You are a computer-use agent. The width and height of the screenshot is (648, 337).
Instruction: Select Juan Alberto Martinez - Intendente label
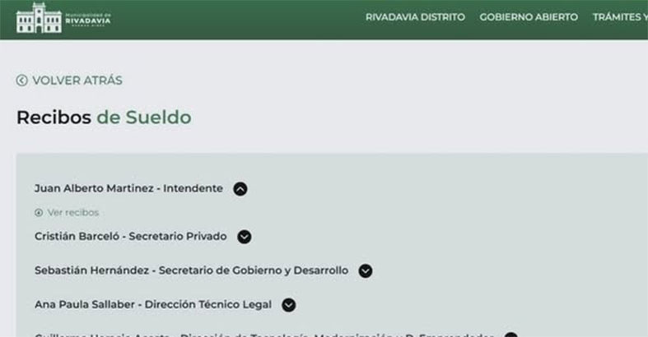pos(128,188)
